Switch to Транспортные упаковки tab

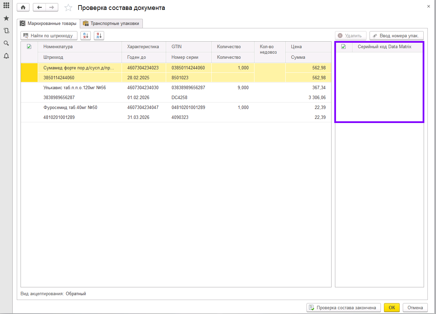(x=111, y=24)
